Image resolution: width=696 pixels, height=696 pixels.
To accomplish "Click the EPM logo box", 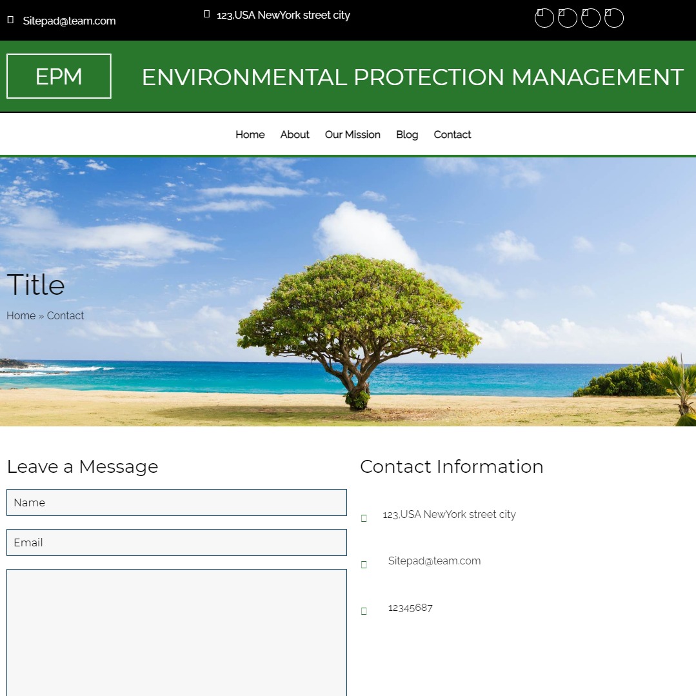I will tap(59, 76).
